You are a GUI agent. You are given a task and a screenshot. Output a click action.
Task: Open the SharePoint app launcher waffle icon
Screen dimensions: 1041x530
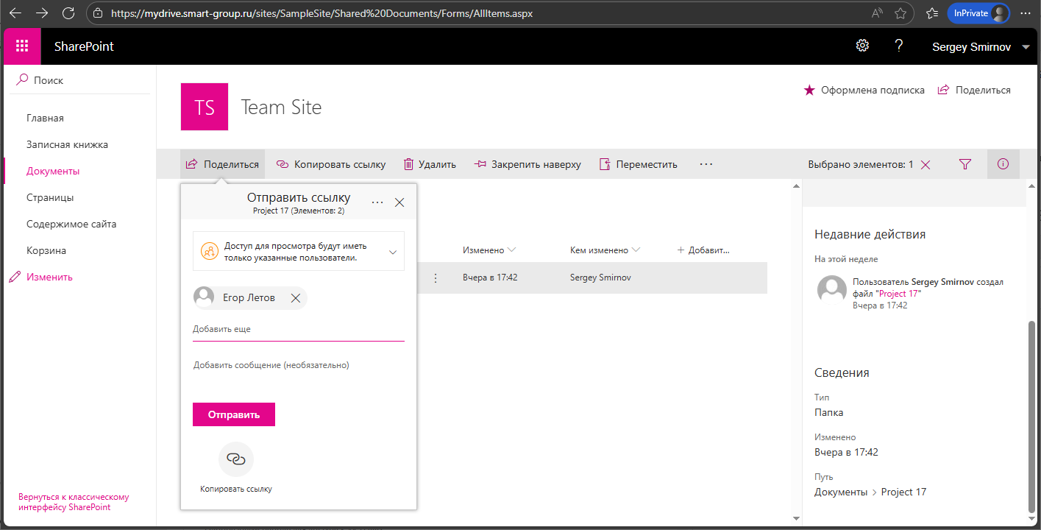pos(22,46)
